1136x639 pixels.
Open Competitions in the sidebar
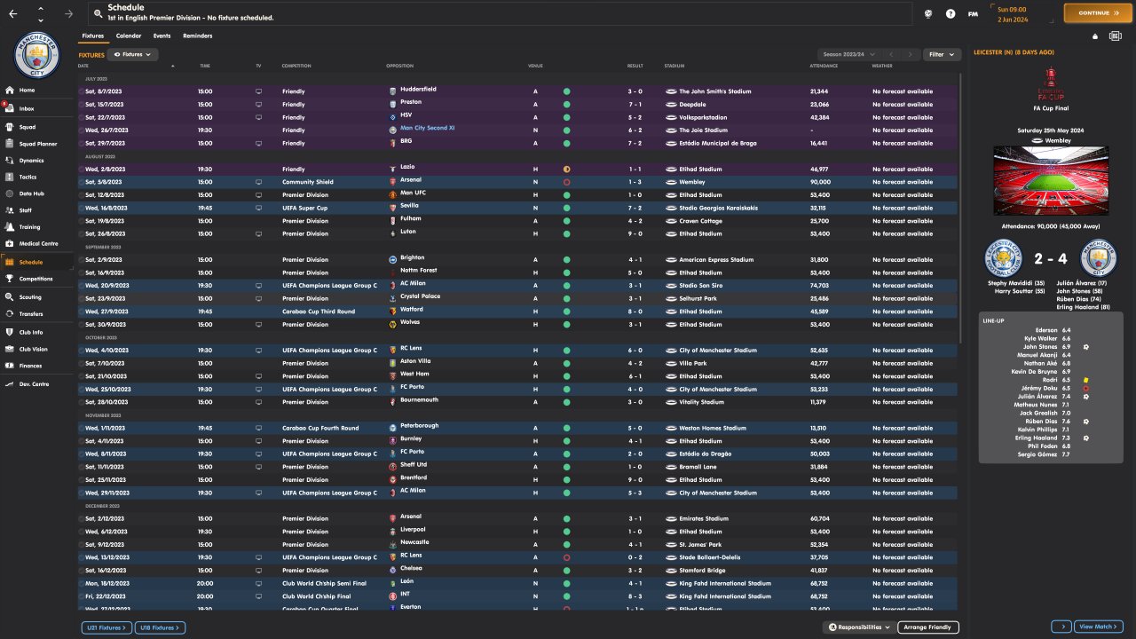36,279
